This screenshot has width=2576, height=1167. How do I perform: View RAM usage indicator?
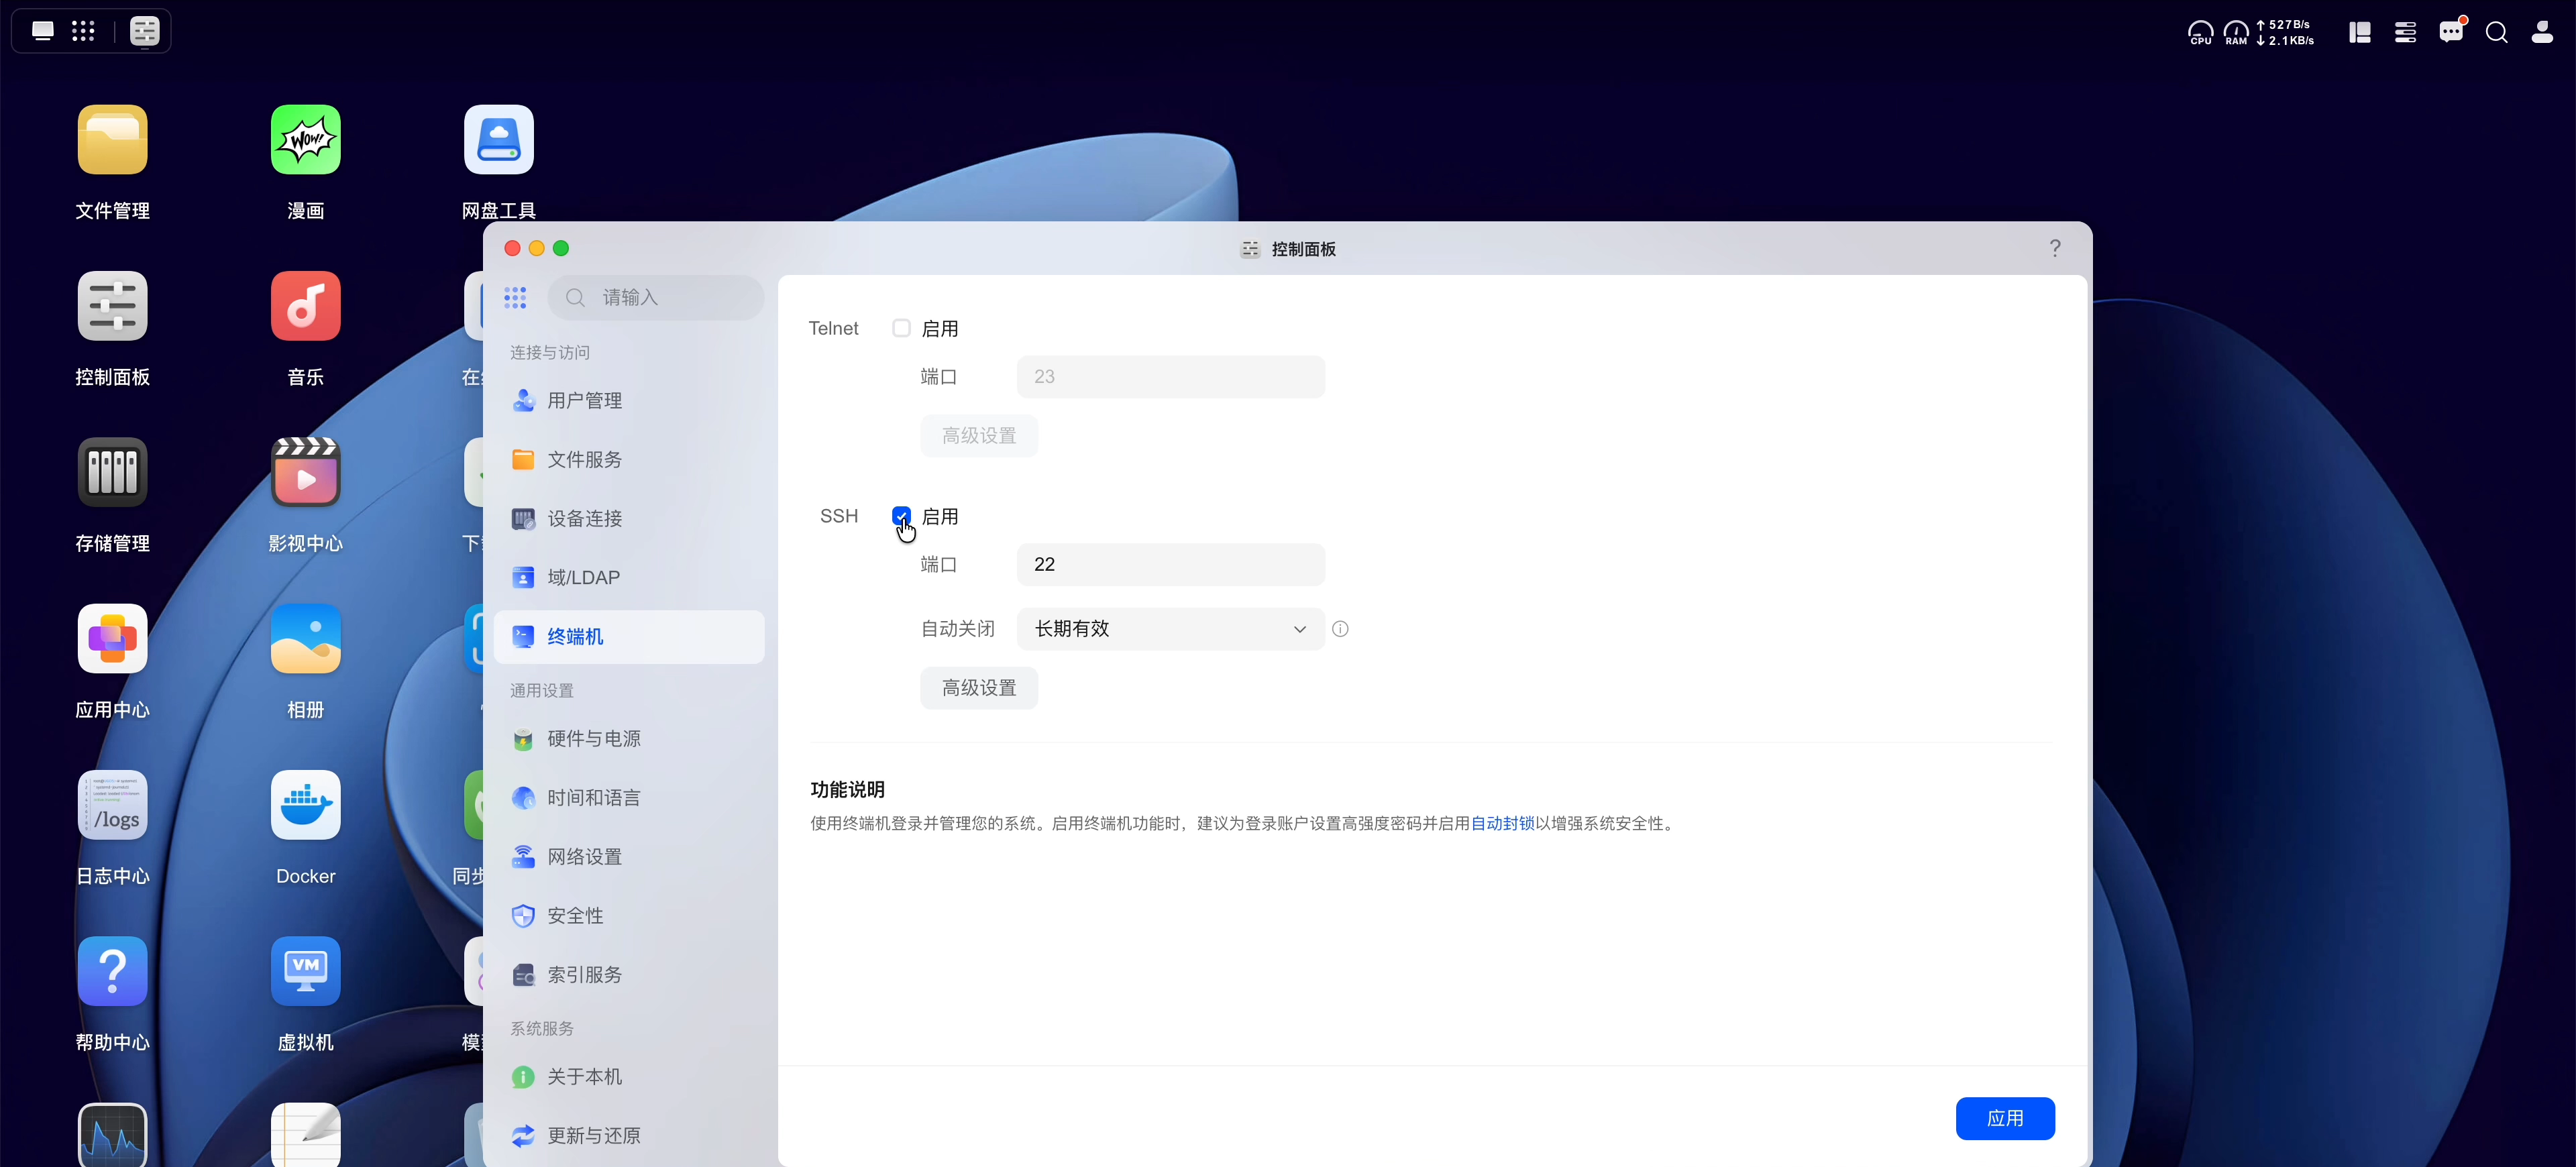(2236, 33)
